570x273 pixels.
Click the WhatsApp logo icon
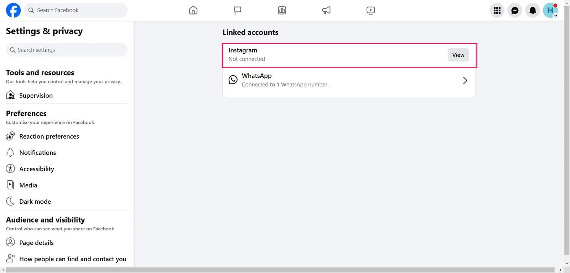click(233, 80)
